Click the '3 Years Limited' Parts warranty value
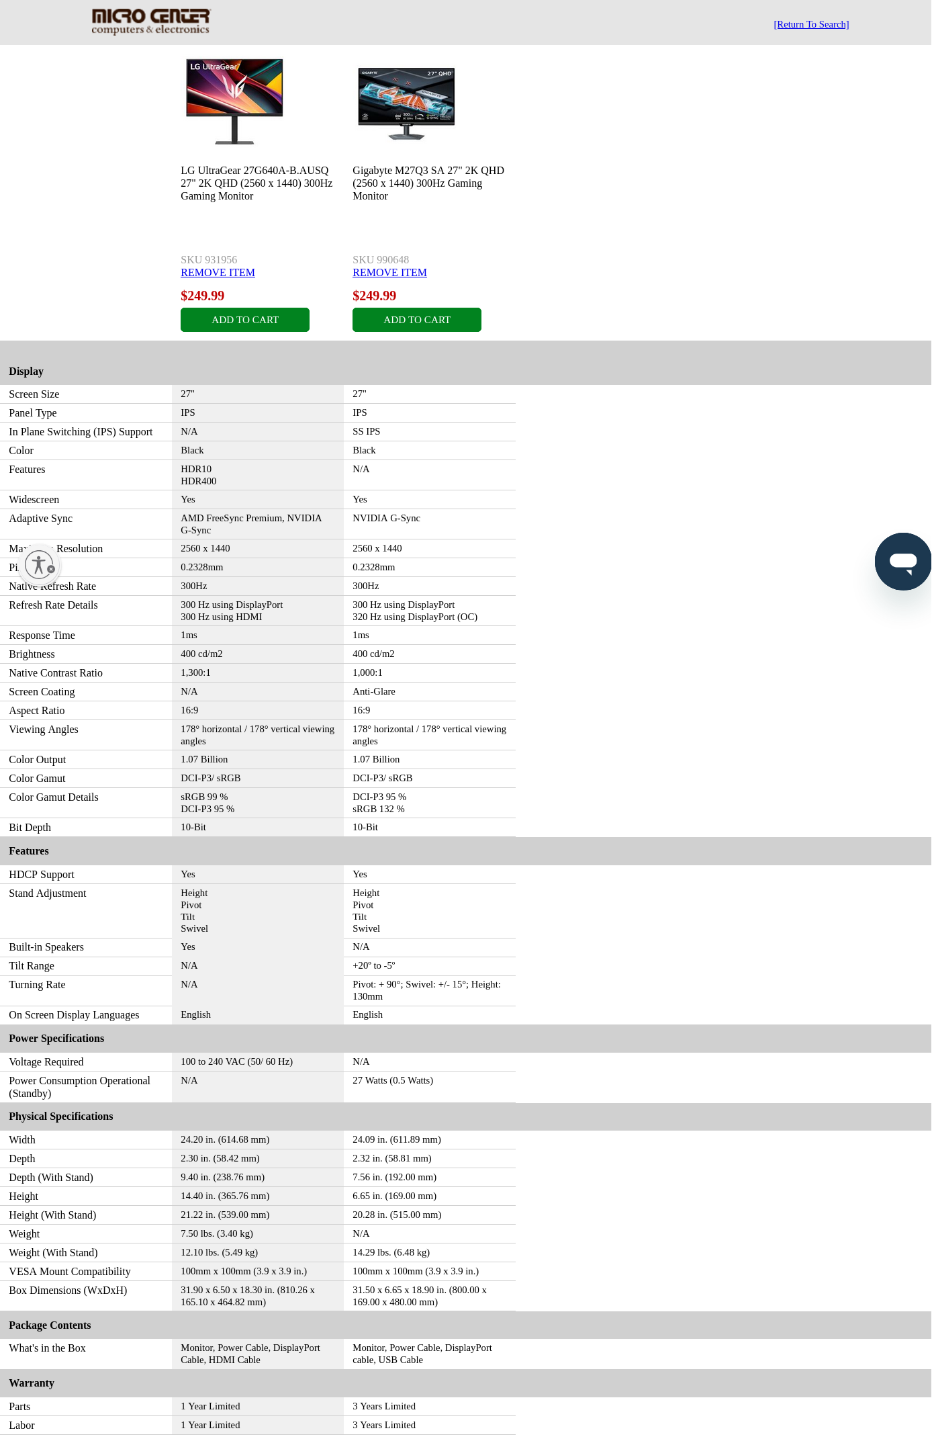Screen dimensions: 932x1443 coord(384,1406)
